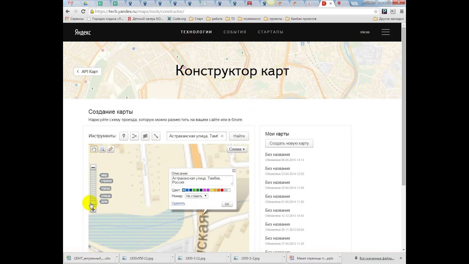This screenshot has width=469, height=264.
Task: Go back to API Карт
Action: pos(88,71)
